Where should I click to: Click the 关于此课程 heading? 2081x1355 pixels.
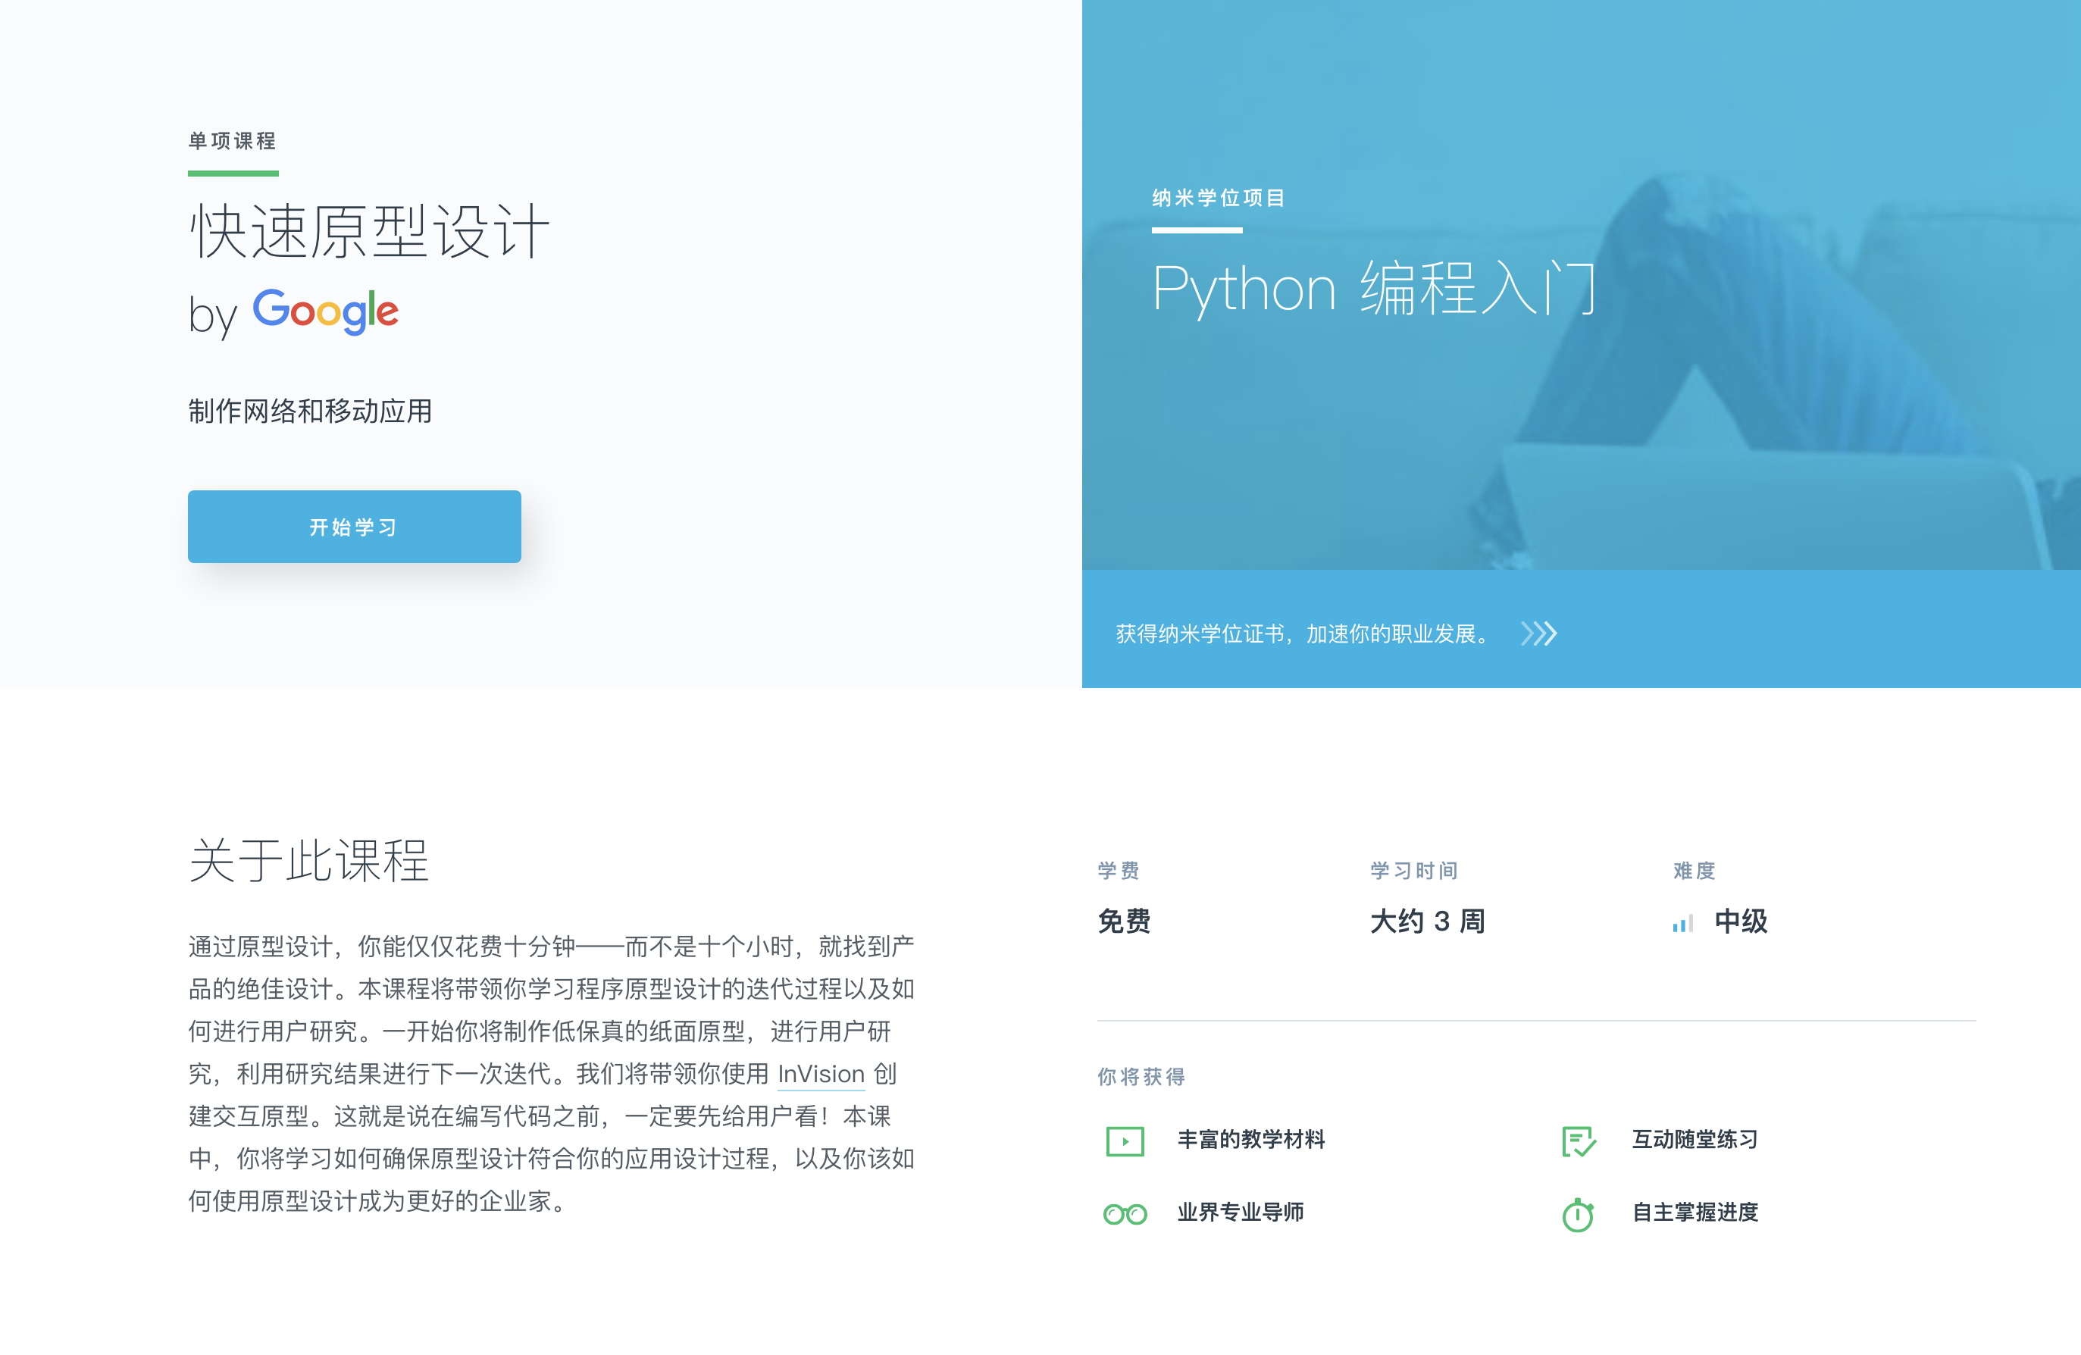point(308,860)
